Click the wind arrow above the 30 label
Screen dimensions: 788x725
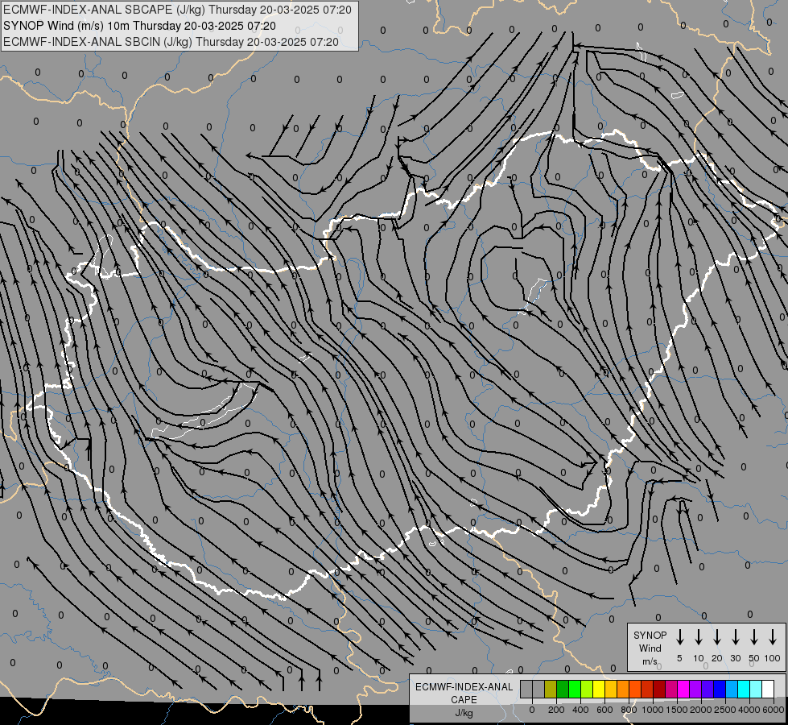point(736,637)
